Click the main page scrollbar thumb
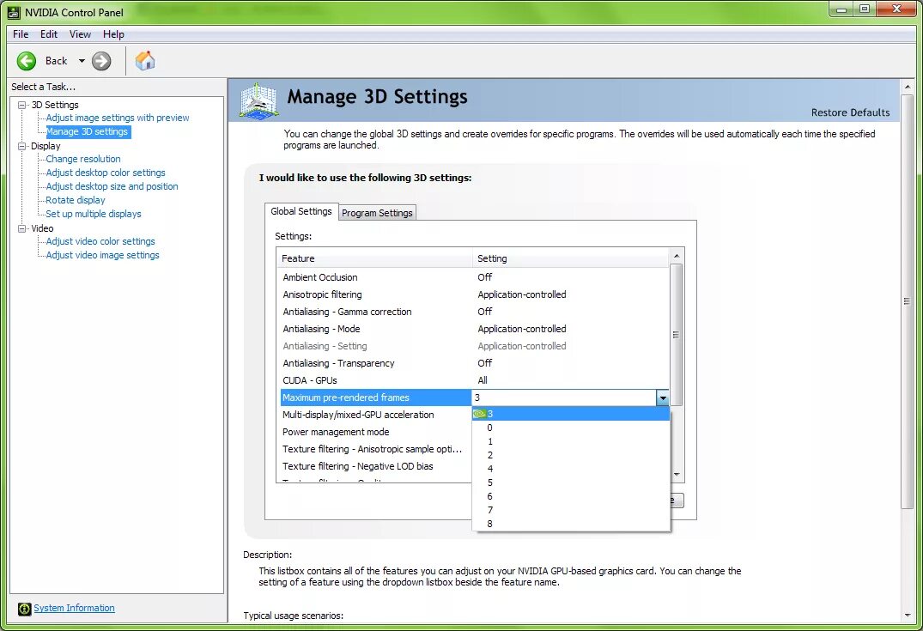 (907, 300)
